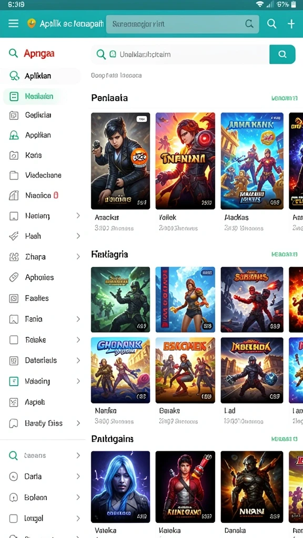Viewport: 303px width, 538px height.
Task: Open 'Appitlan' sidebar entry
Action: (x=38, y=135)
